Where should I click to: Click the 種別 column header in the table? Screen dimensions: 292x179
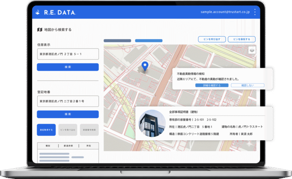[x=48, y=146]
